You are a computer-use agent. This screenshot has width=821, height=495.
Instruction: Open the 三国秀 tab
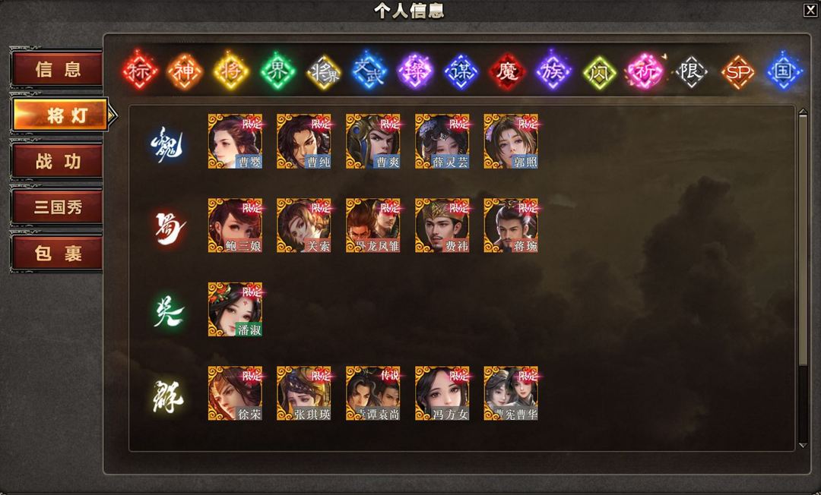(57, 207)
